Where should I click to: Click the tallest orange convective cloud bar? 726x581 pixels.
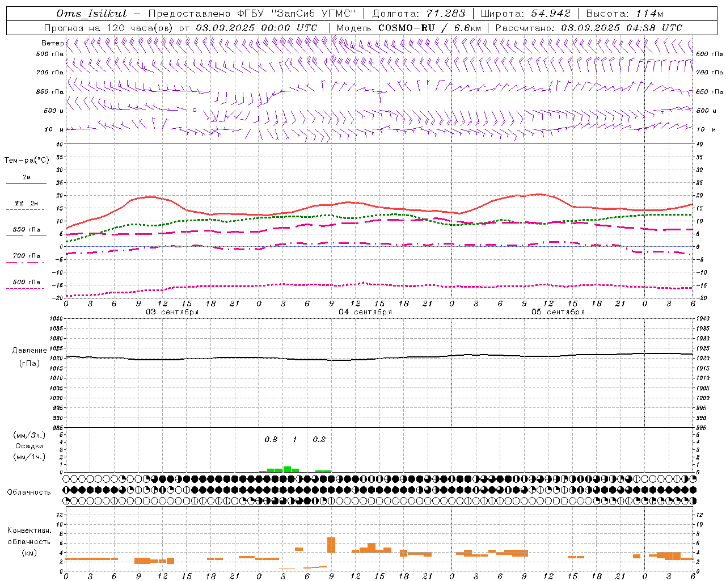click(331, 545)
